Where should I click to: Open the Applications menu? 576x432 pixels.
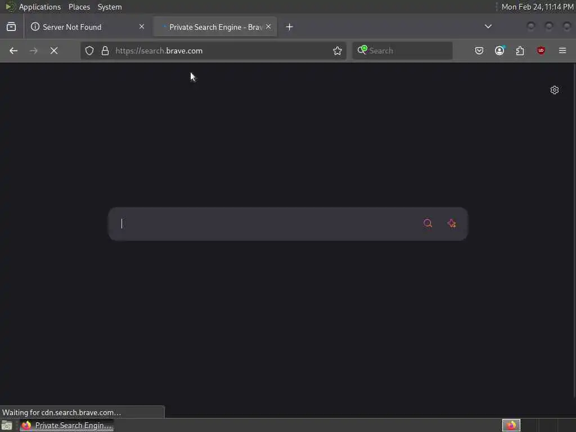[x=40, y=7]
